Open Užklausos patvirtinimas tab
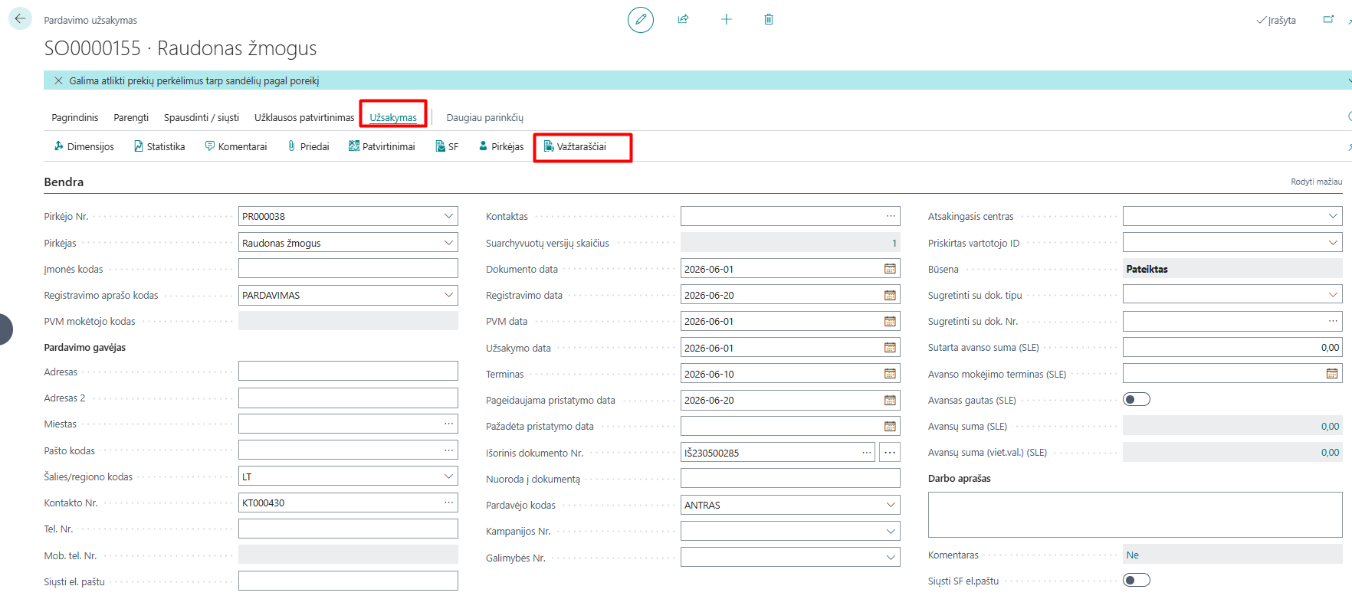This screenshot has height=609, width=1352. coord(304,117)
